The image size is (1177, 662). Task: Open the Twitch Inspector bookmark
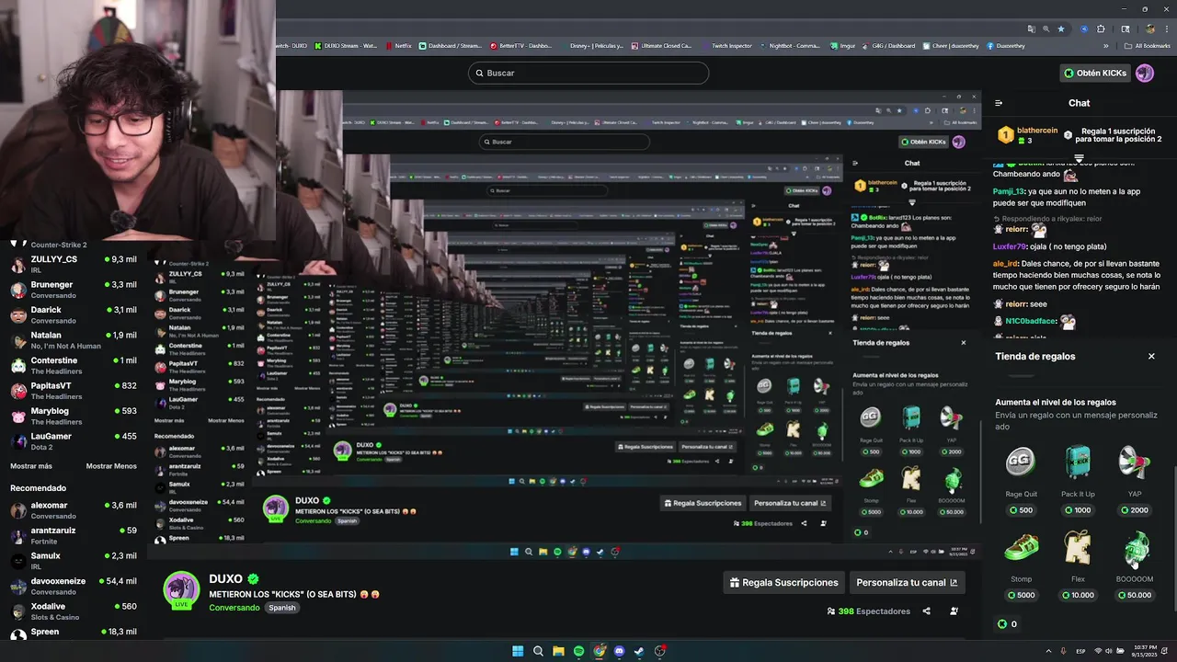click(726, 45)
